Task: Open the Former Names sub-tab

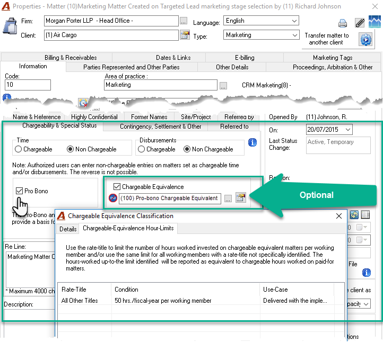Action: point(149,117)
